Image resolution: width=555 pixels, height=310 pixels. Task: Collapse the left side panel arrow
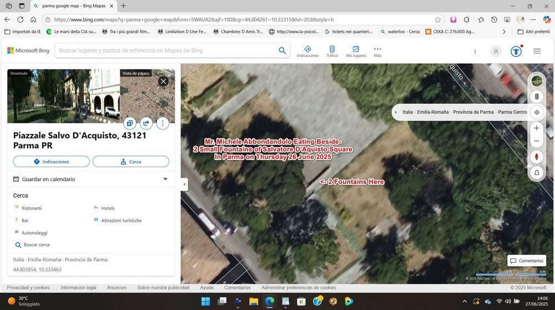[x=184, y=184]
